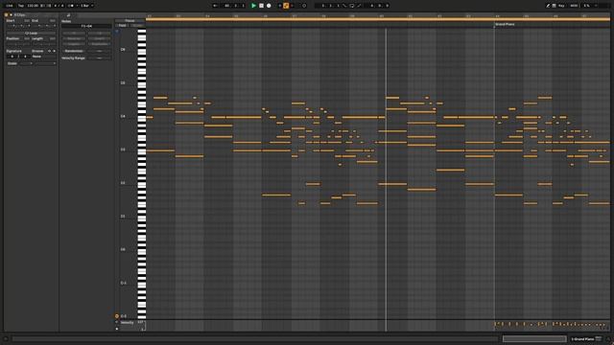Select the 120.00 tempo field

[33, 6]
